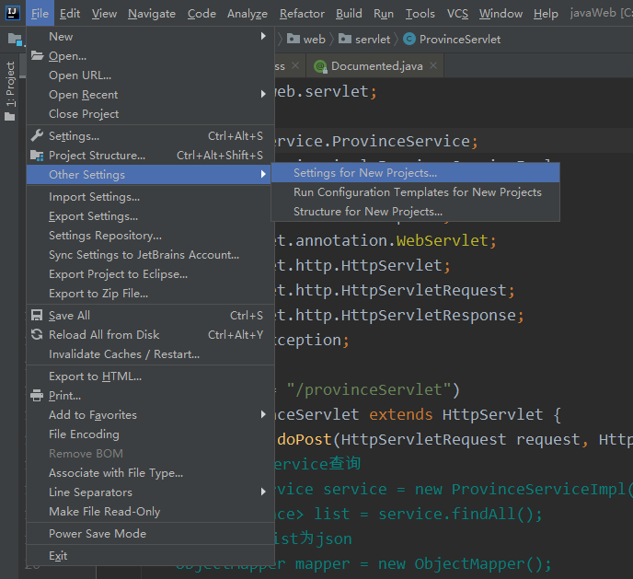The height and width of the screenshot is (579, 633).
Task: Click the Open folder icon in File menu
Action: pos(38,56)
